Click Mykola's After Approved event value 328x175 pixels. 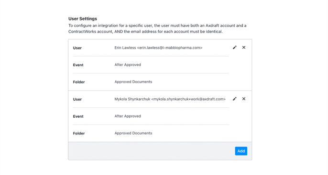128,116
